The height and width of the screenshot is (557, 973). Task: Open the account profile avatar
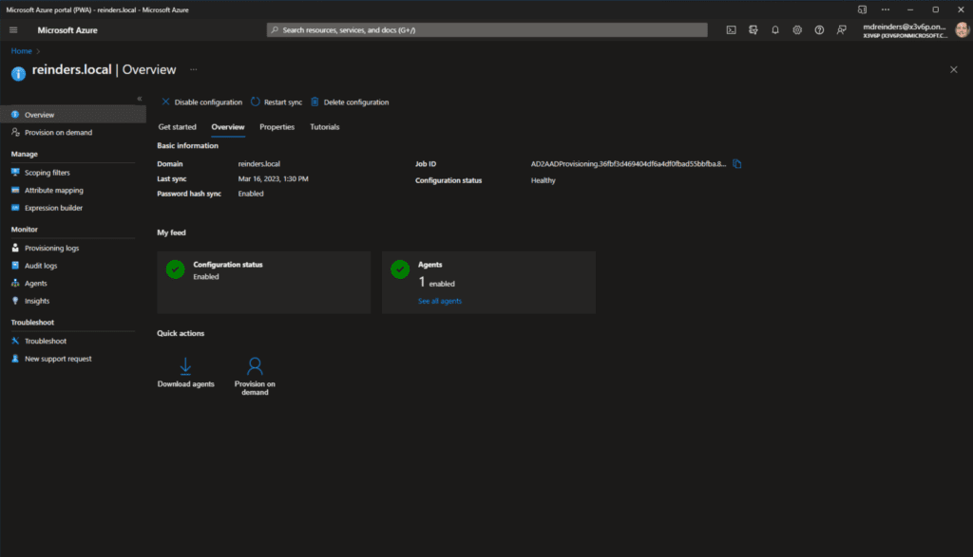(x=962, y=29)
